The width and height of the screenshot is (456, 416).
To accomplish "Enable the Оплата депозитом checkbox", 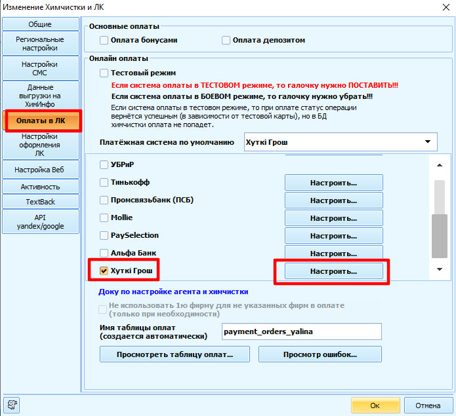I will (x=226, y=41).
